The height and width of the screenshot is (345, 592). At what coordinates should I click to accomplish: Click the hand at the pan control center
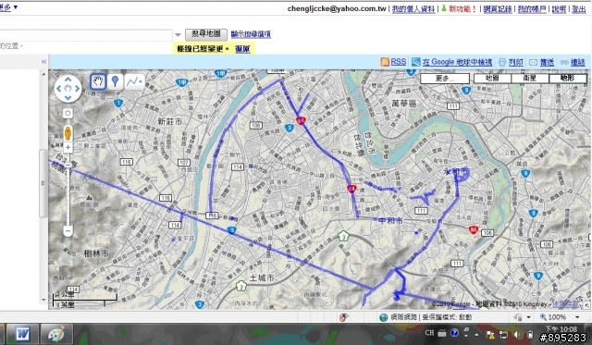pyautogui.click(x=68, y=89)
